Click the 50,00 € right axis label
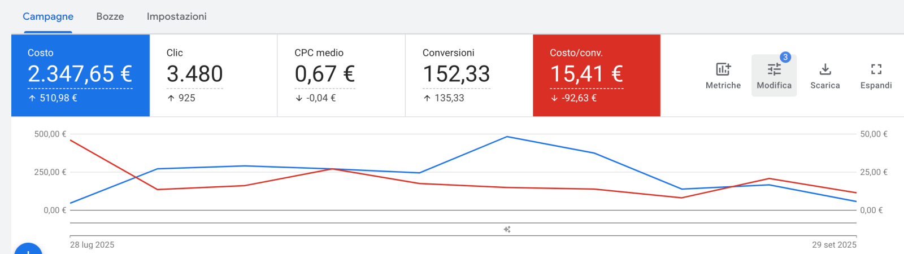This screenshot has width=904, height=254. point(874,134)
